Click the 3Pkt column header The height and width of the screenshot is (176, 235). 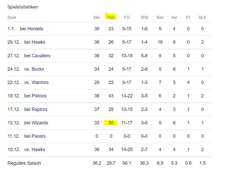coord(144,17)
